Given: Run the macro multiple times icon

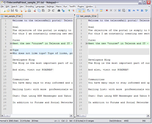Looking at the screenshot, I should click(x=119, y=11).
